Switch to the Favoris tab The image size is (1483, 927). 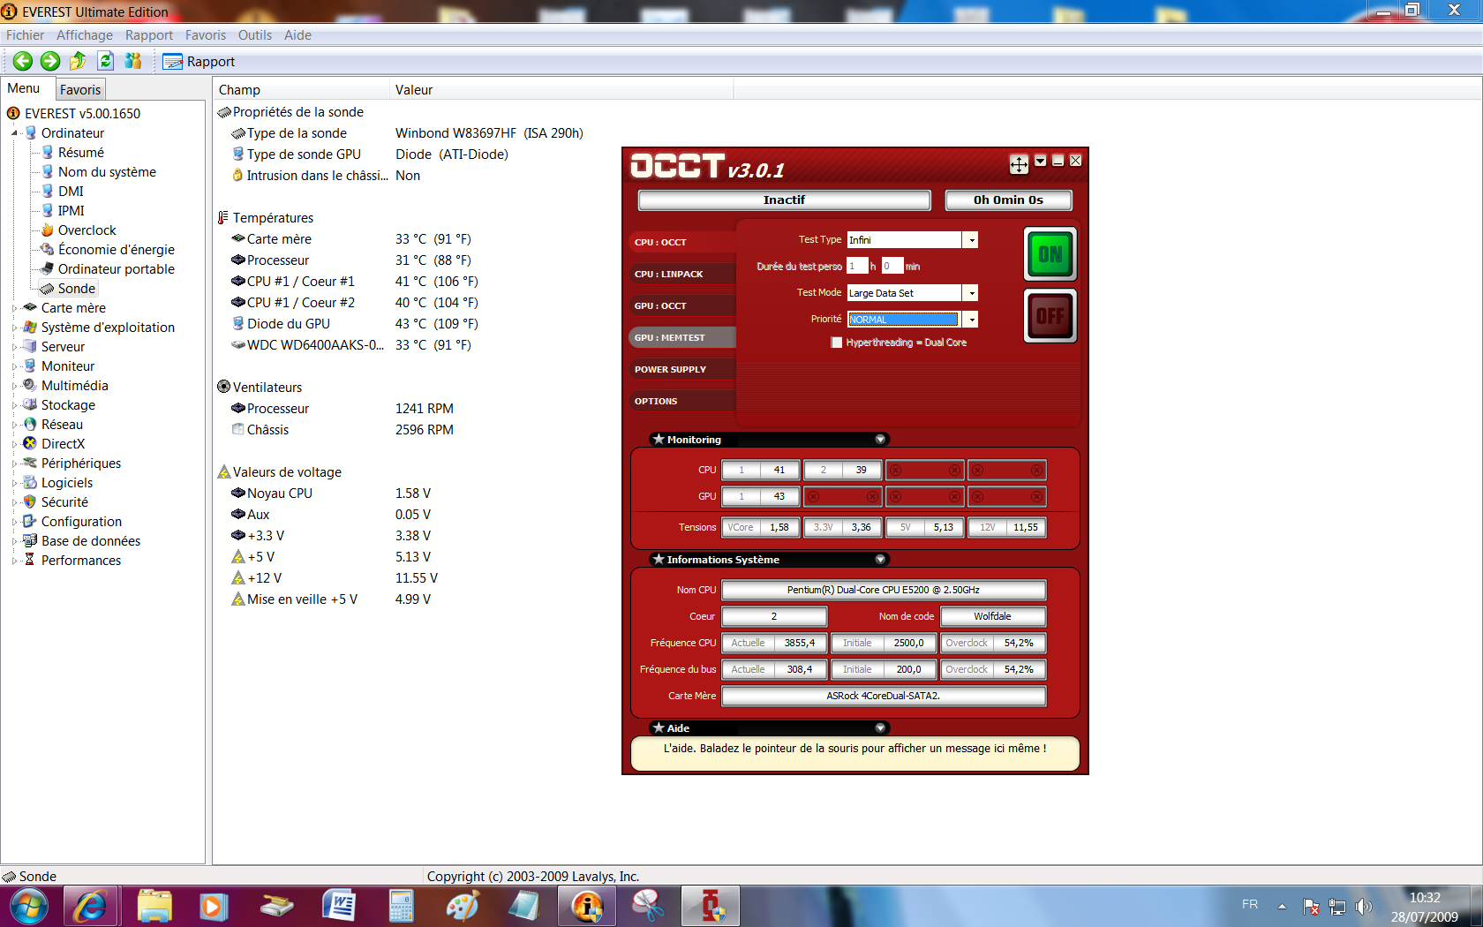80,90
